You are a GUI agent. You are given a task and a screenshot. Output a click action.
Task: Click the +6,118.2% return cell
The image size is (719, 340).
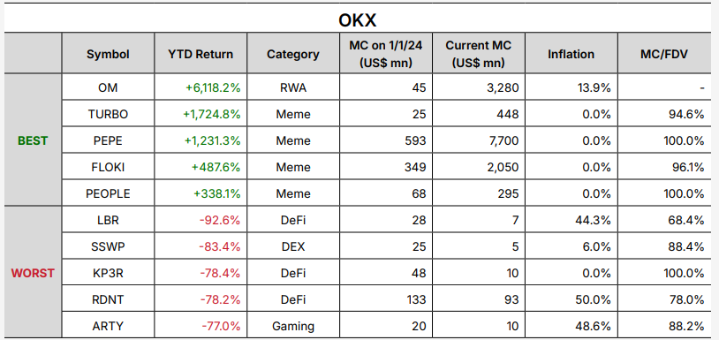pos(201,87)
